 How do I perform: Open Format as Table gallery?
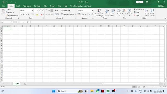pyautogui.click(x=107, y=13)
